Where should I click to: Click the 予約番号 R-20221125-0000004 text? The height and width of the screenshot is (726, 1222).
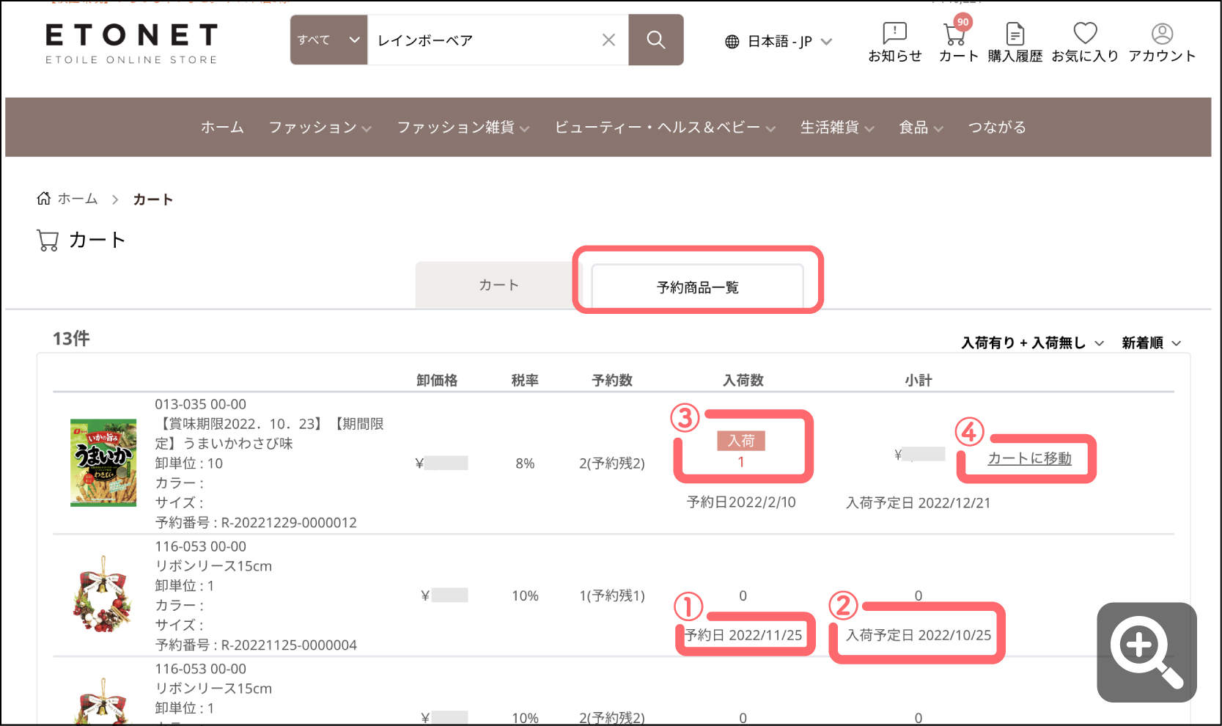(256, 645)
